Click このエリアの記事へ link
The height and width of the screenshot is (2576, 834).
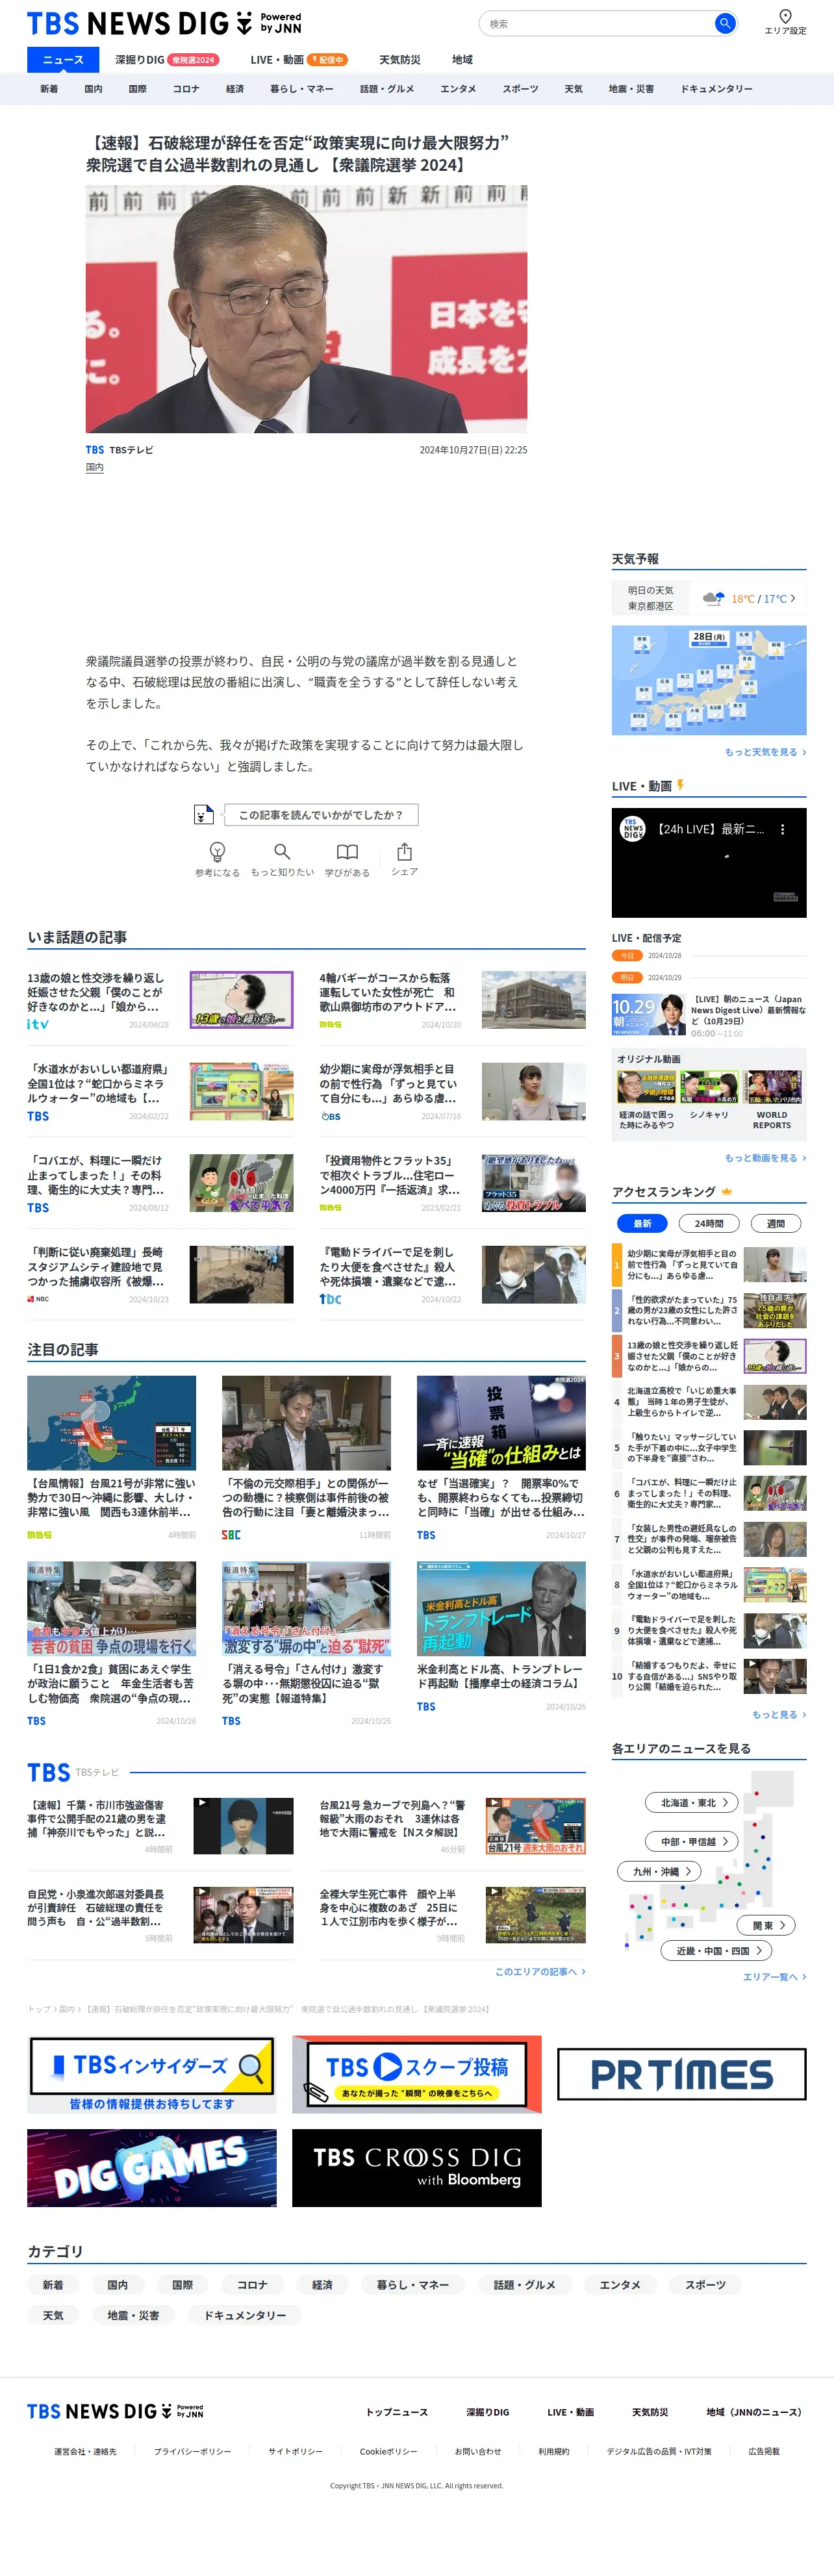[x=540, y=1972]
